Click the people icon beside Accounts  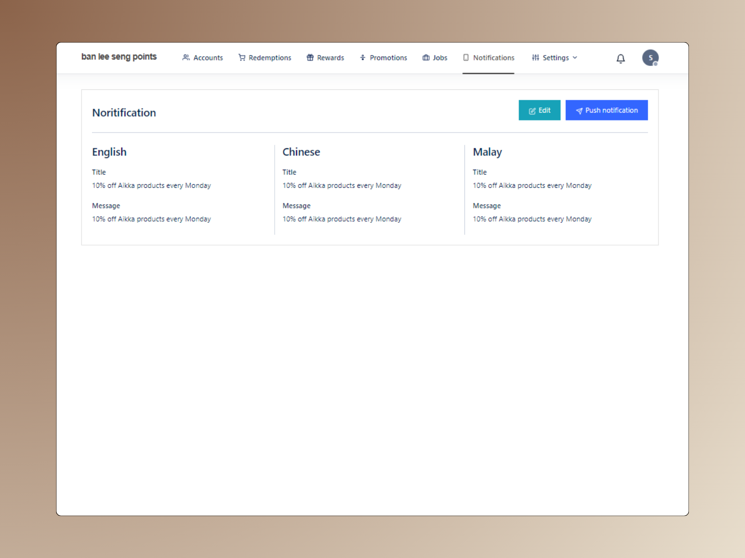186,58
